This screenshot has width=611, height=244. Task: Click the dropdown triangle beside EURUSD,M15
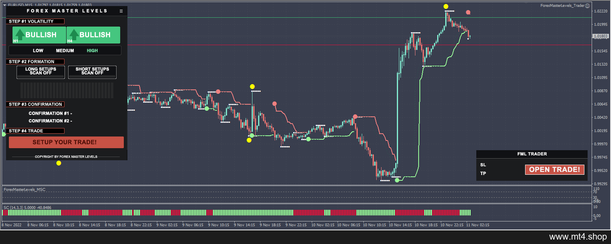coord(4,5)
